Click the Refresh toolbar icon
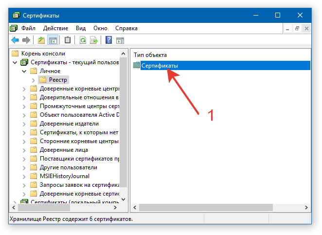The height and width of the screenshot is (235, 322). coord(83,40)
